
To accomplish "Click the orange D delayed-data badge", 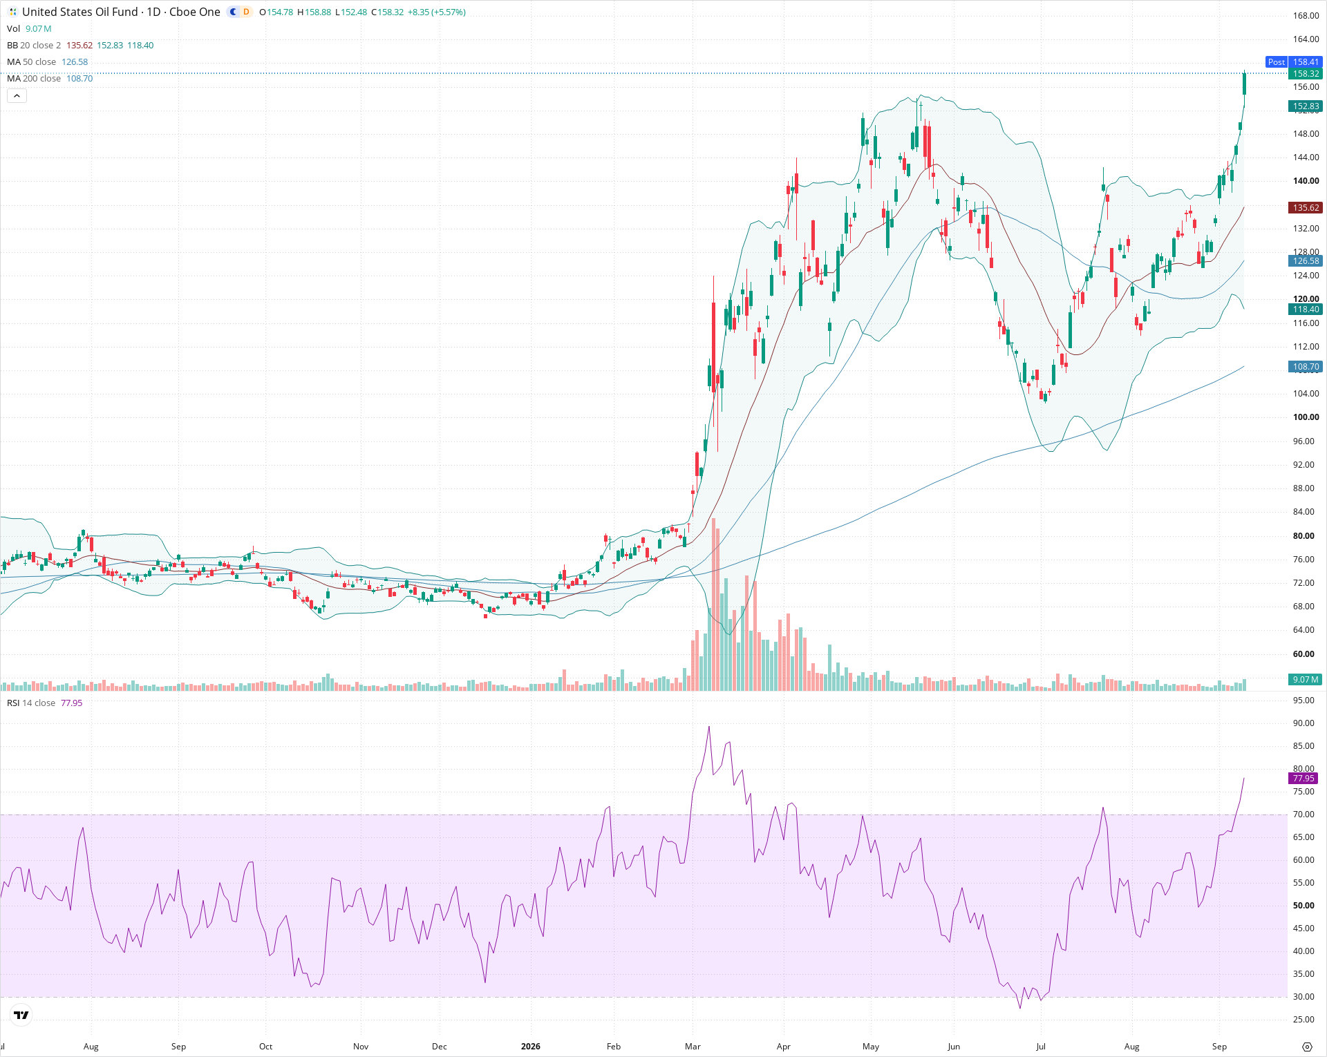I will (x=246, y=12).
